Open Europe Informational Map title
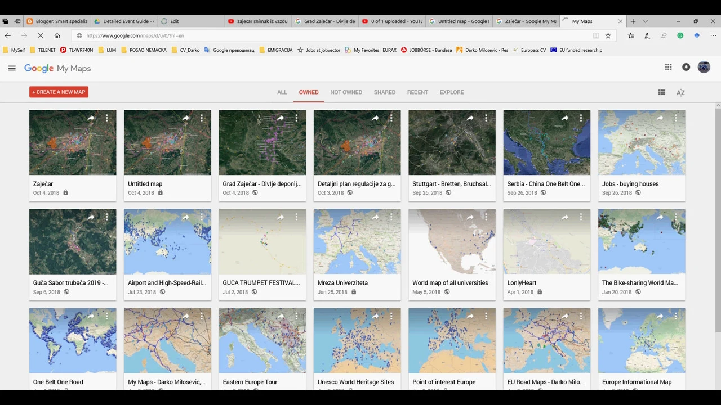The image size is (721, 405). (x=637, y=382)
